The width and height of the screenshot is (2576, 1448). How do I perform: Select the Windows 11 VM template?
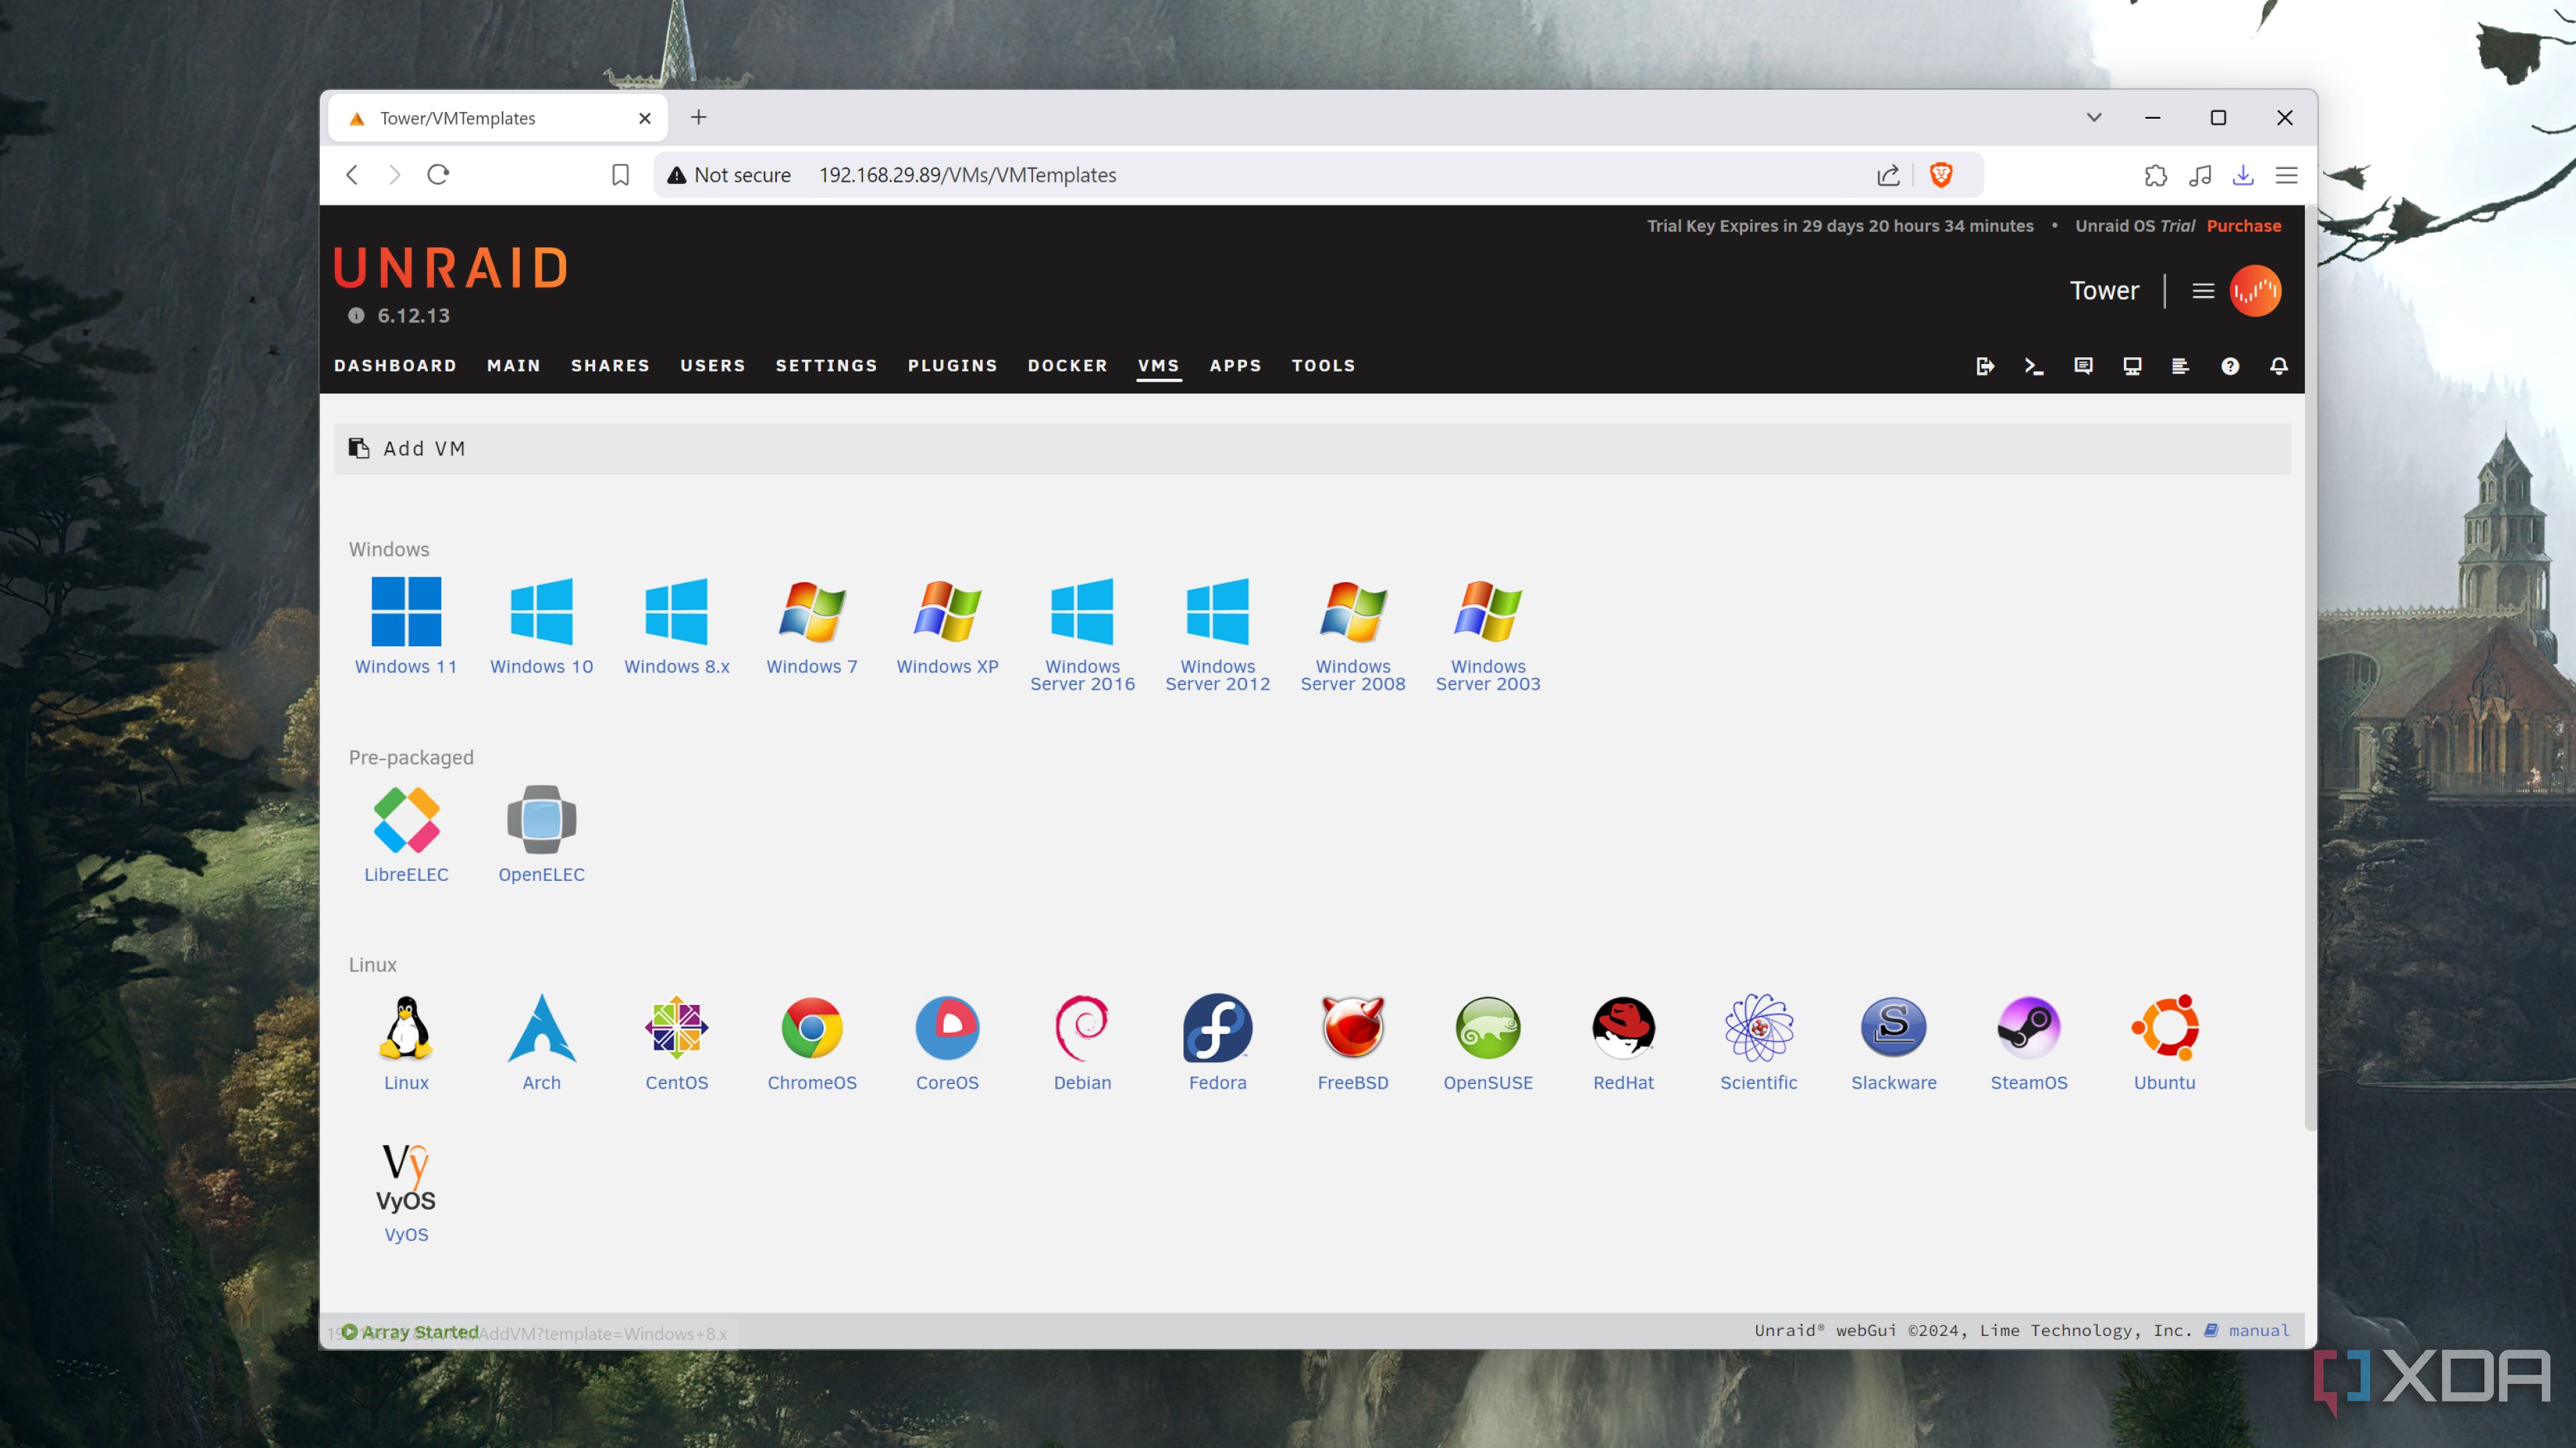tap(406, 611)
